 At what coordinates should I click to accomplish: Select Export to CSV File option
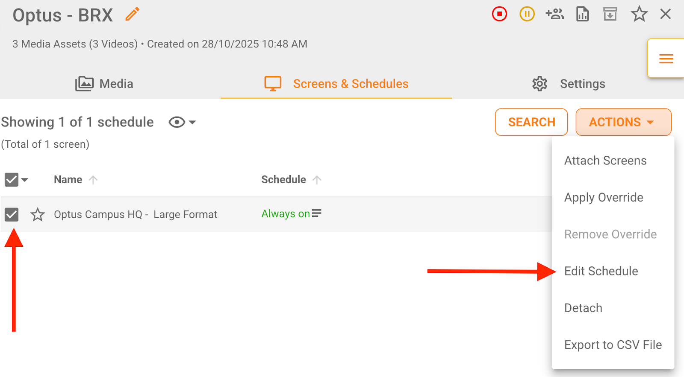613,345
